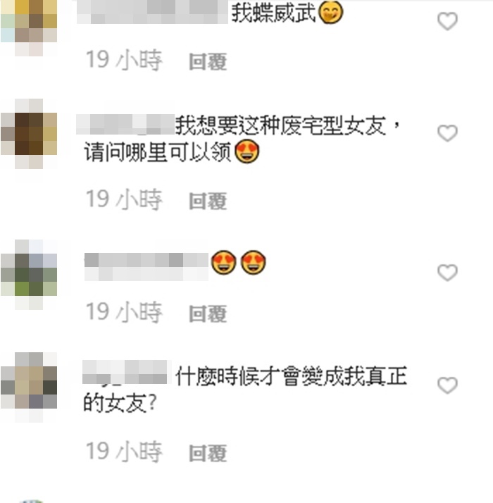The width and height of the screenshot is (493, 503).
Task: Like the '我蝶威武' comment
Action: 447,21
